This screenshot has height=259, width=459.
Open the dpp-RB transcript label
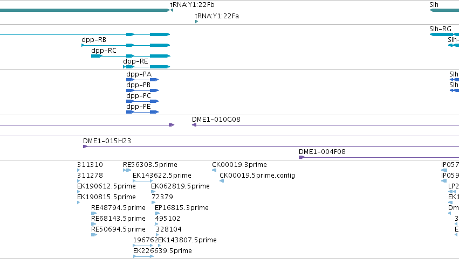[94, 40]
